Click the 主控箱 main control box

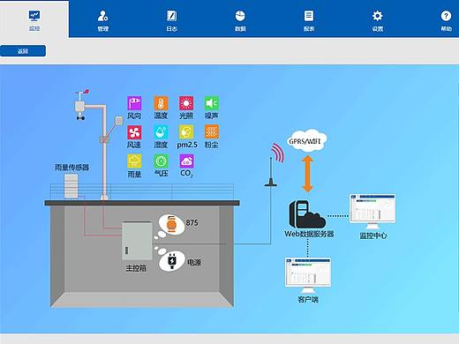[x=137, y=241]
